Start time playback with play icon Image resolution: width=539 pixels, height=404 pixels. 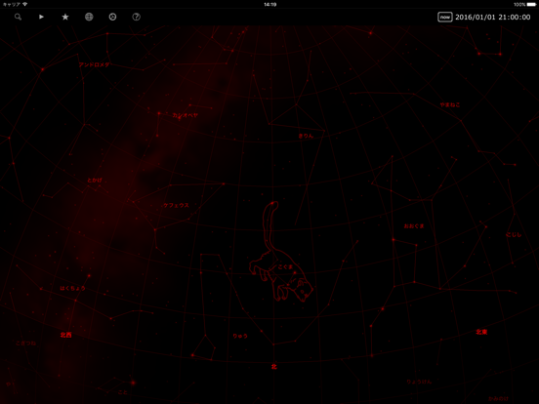41,17
